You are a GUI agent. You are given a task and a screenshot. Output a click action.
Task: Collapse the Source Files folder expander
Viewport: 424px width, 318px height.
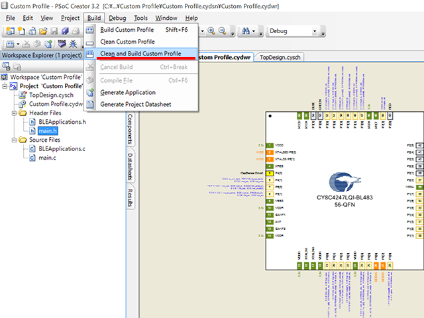(14, 140)
